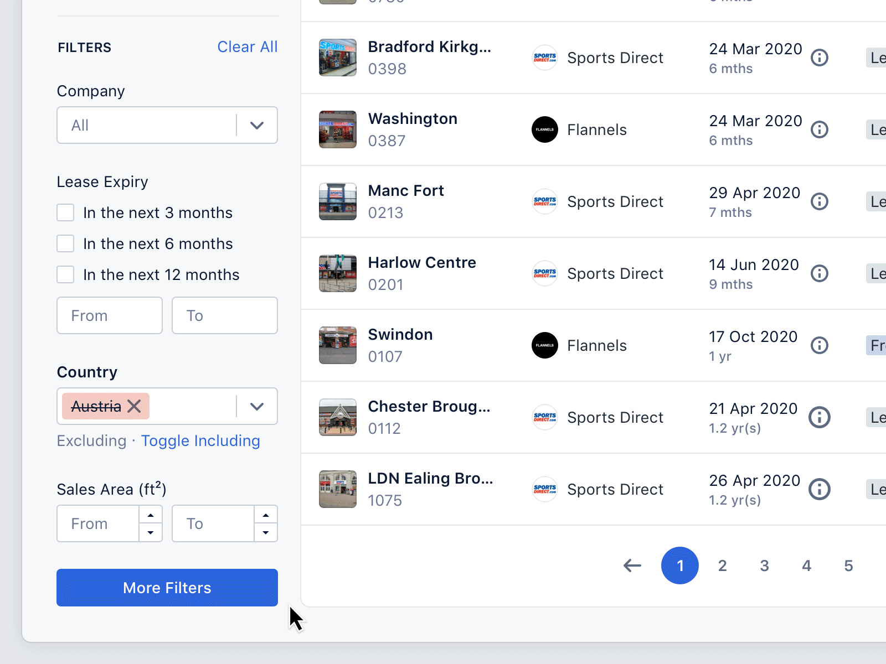Click info icon in Harlow Centre row
The height and width of the screenshot is (664, 886).
pyautogui.click(x=819, y=273)
